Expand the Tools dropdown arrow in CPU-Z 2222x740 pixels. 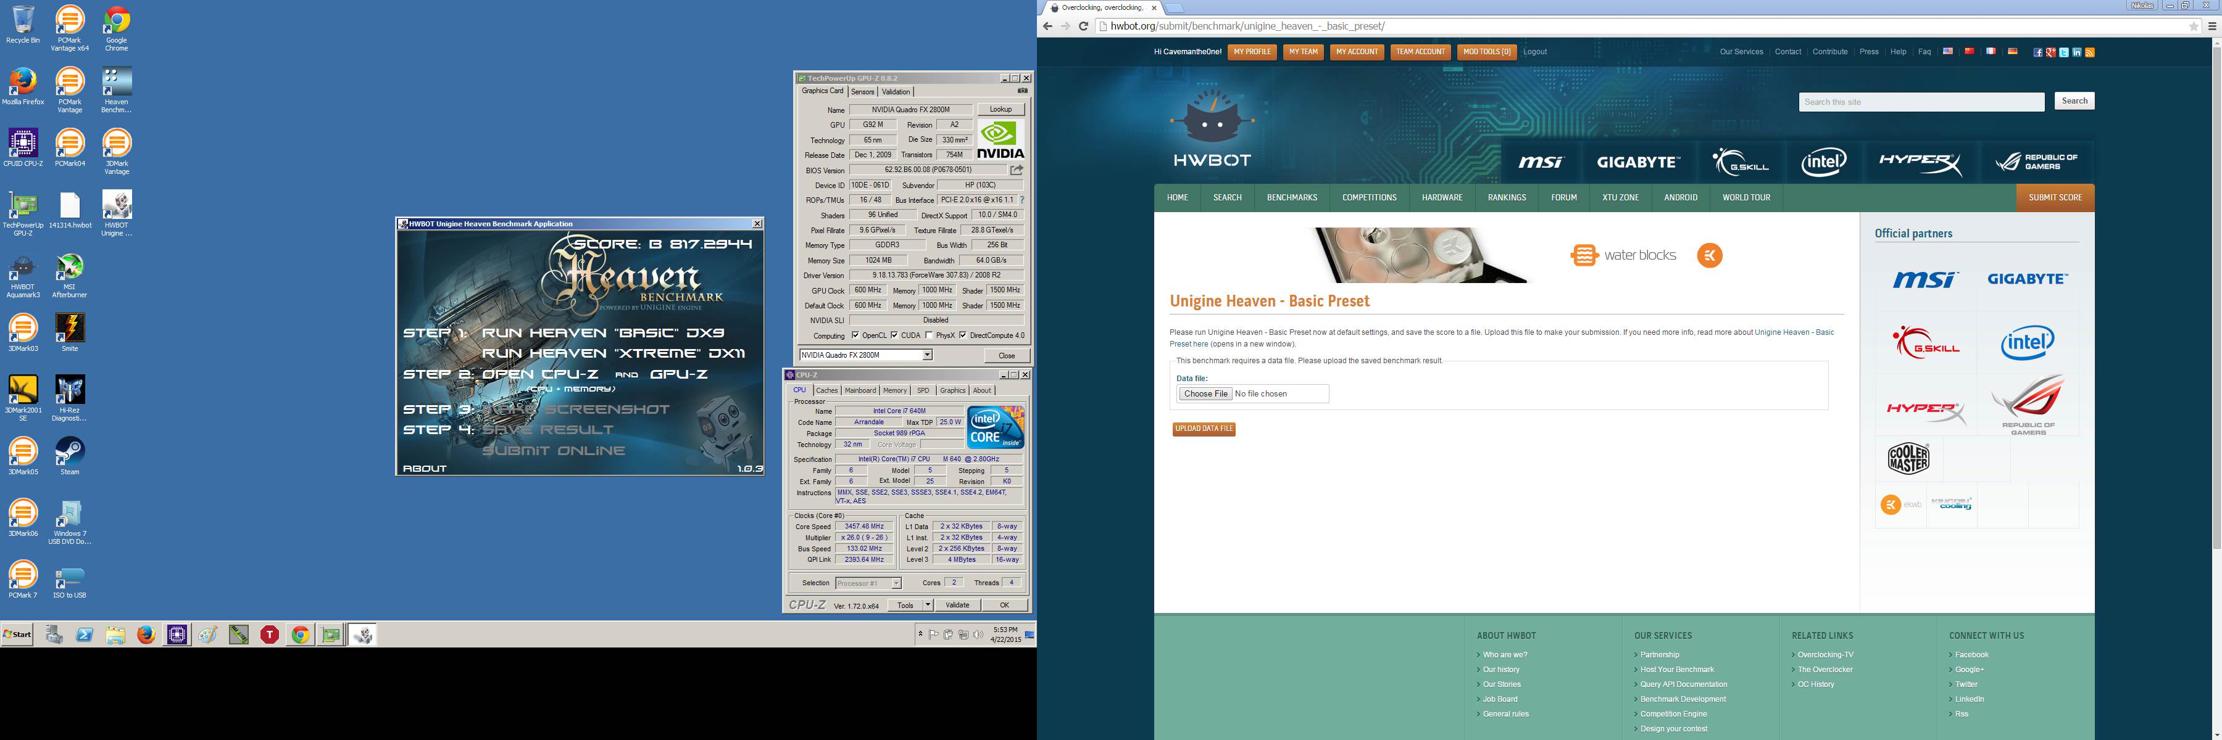928,605
